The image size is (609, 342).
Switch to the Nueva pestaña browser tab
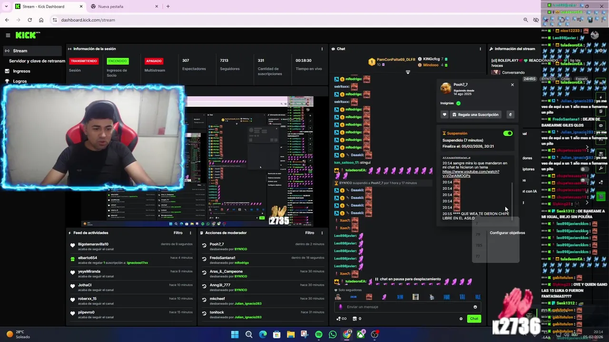[124, 7]
